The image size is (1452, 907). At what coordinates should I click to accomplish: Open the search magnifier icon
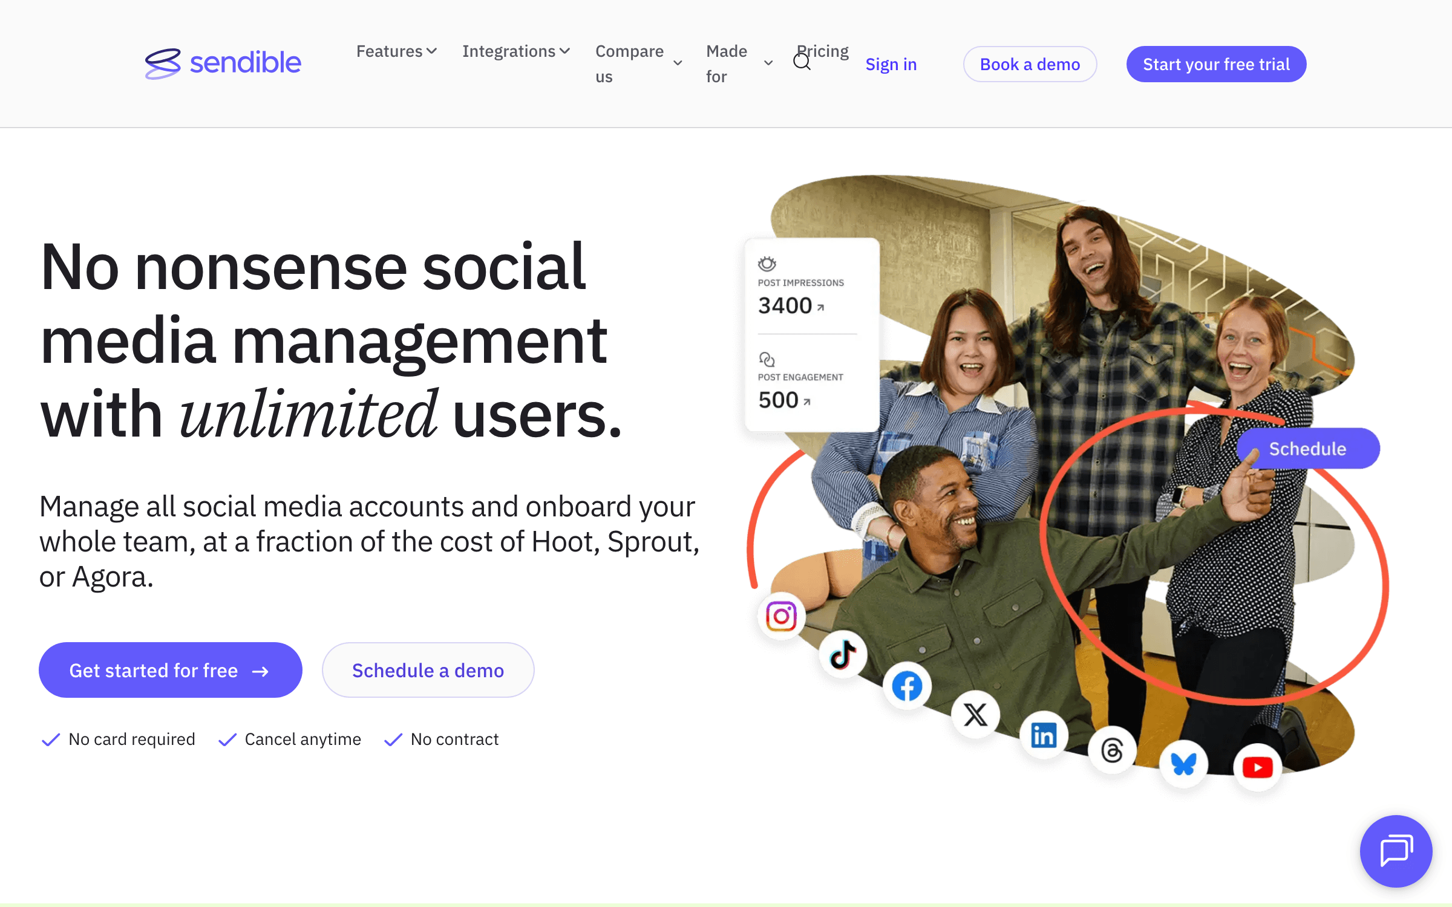[x=802, y=62]
